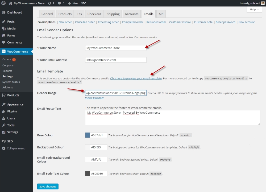The height and width of the screenshot is (192, 266).
Task: Open the Checkout settings tab
Action: (94, 14)
